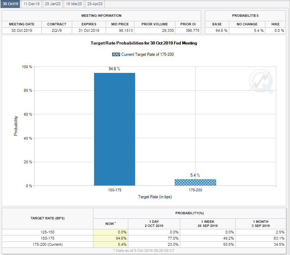Open the 11 Dec19 meeting tab

coord(31,4)
